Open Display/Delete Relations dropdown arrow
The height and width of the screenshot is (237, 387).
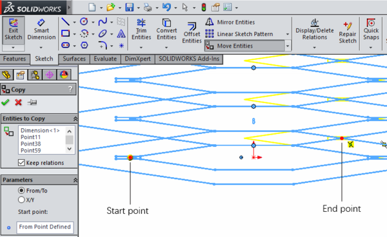(315, 47)
